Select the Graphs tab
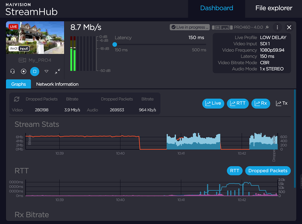This screenshot has height=224, width=302. coord(19,84)
